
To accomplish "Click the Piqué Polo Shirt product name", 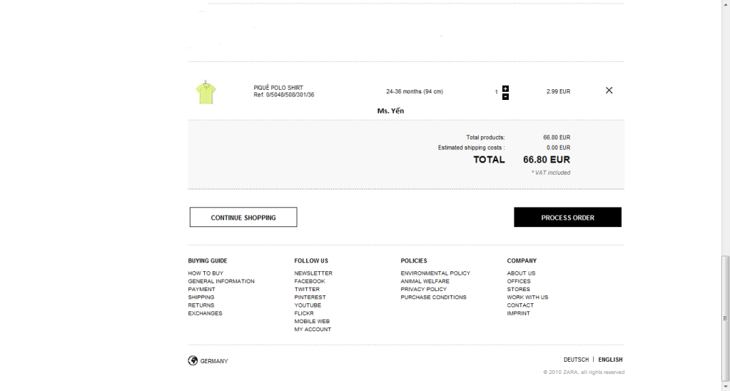I will (278, 88).
